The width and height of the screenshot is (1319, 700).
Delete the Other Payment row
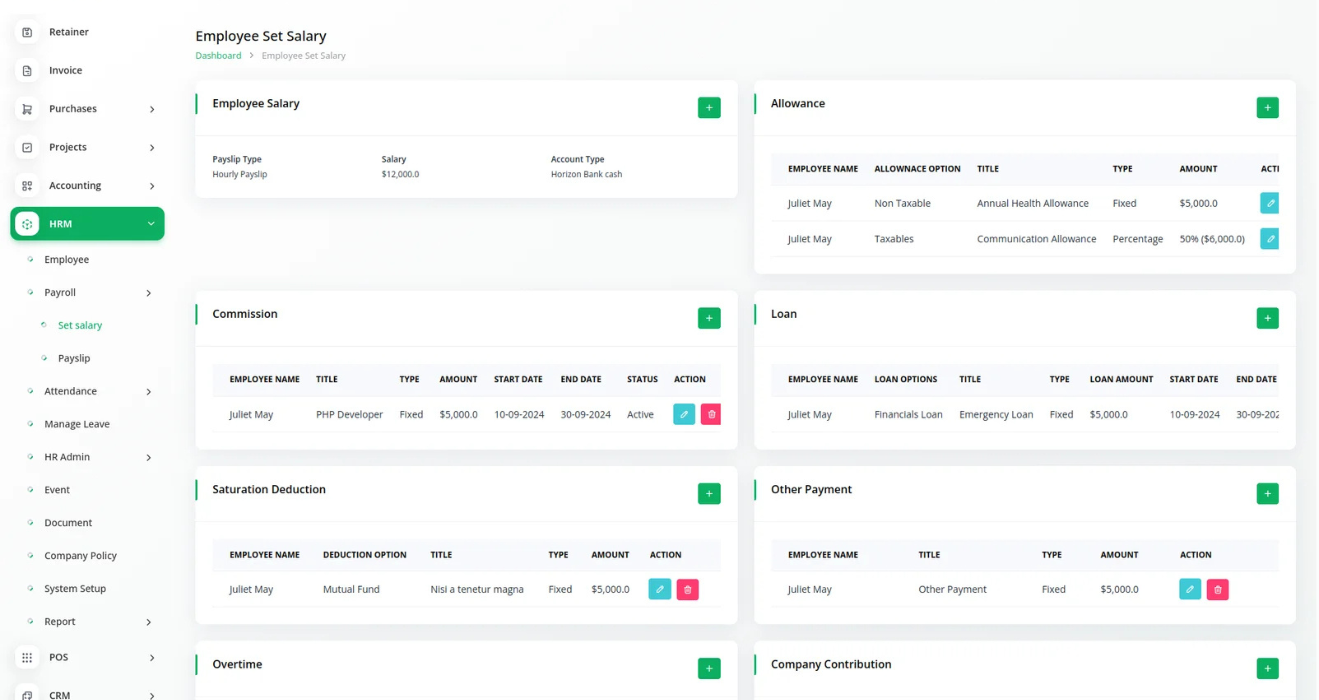click(x=1217, y=589)
